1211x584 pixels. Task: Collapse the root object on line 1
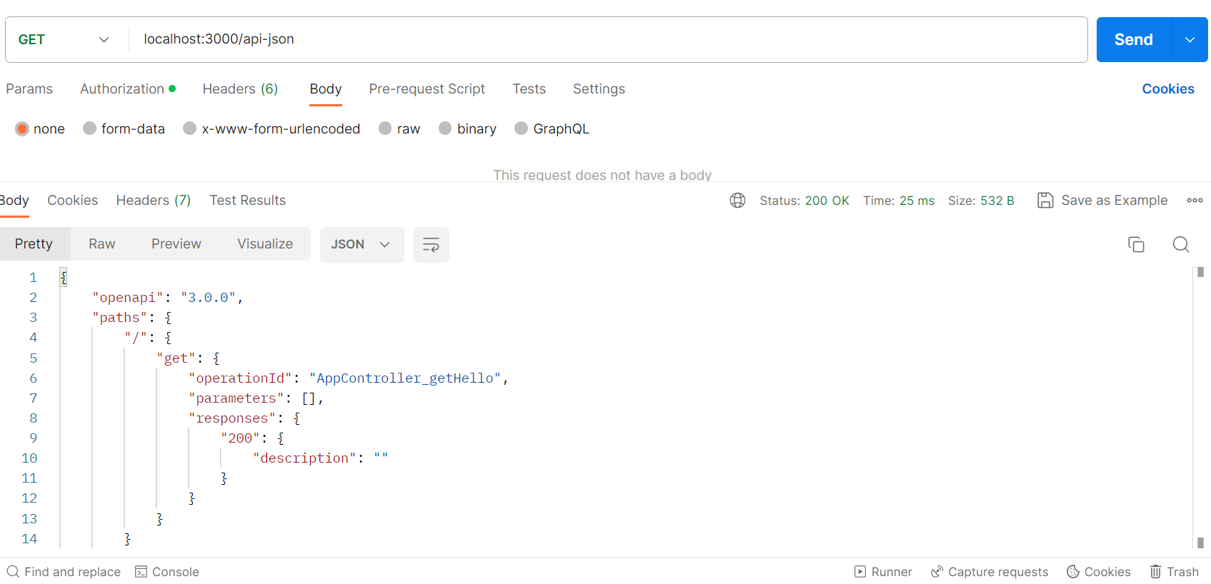point(64,278)
